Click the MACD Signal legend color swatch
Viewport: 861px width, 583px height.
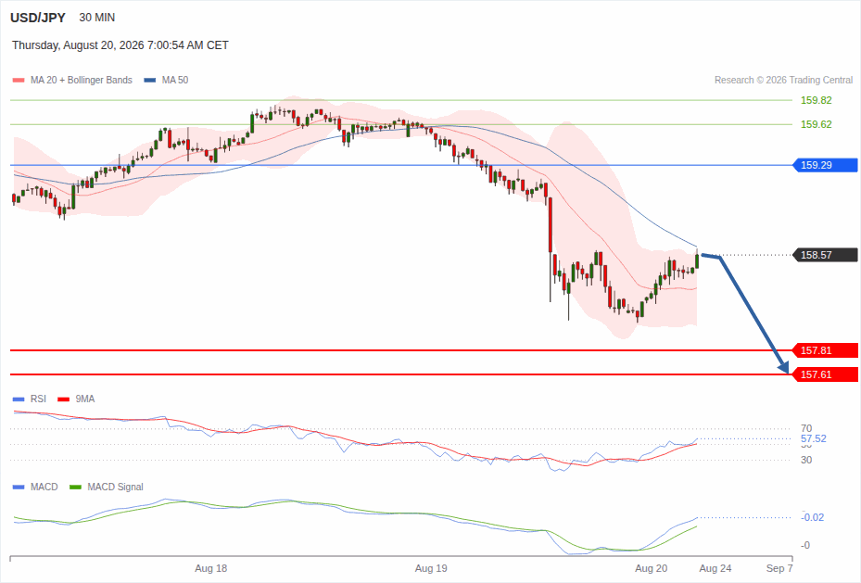click(x=76, y=487)
